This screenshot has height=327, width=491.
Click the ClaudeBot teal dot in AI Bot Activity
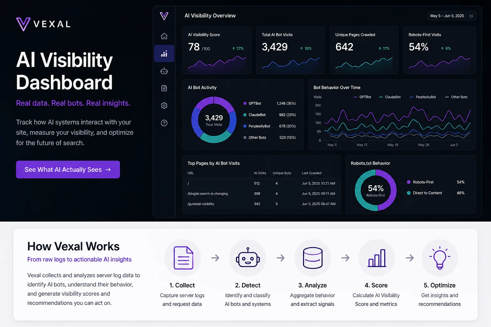(x=245, y=115)
